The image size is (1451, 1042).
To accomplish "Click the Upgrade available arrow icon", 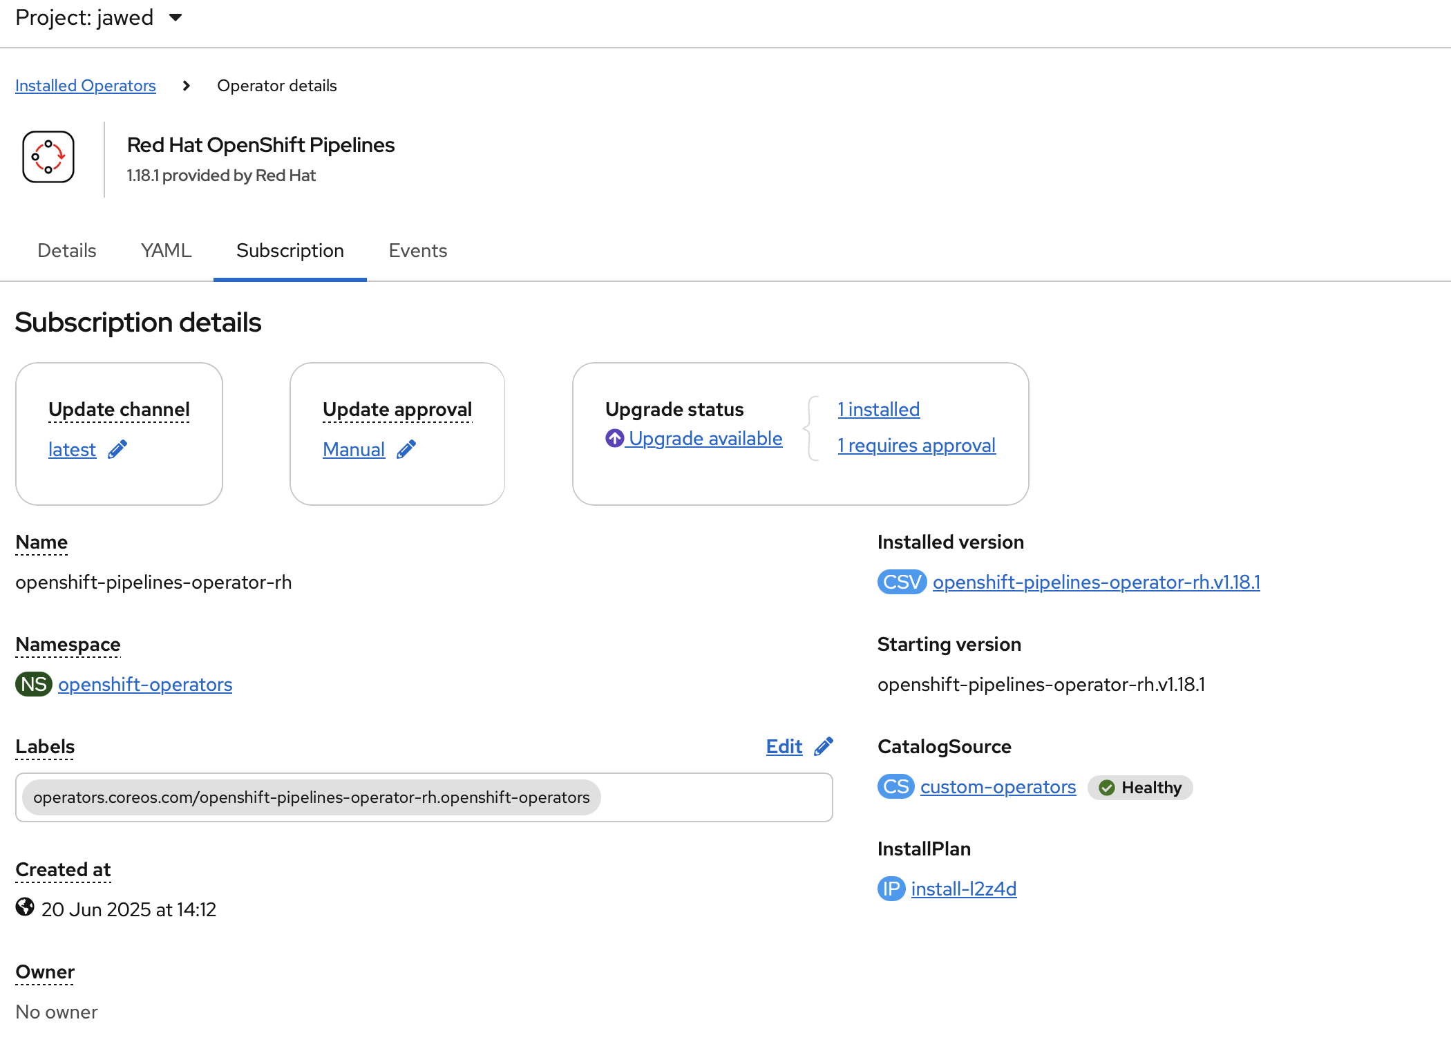I will click(x=614, y=439).
